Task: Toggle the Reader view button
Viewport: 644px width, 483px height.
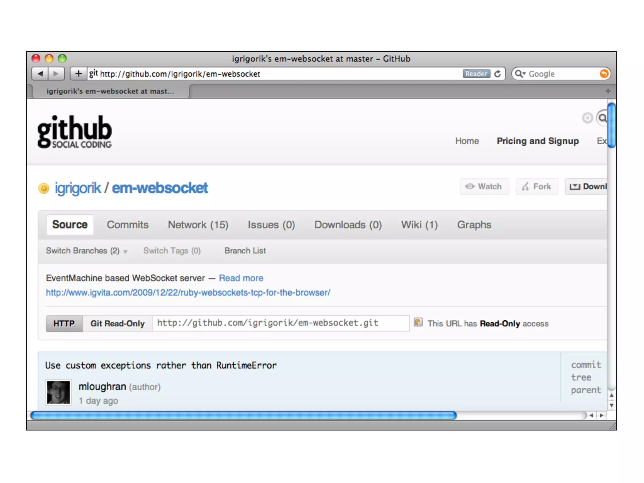Action: point(476,74)
